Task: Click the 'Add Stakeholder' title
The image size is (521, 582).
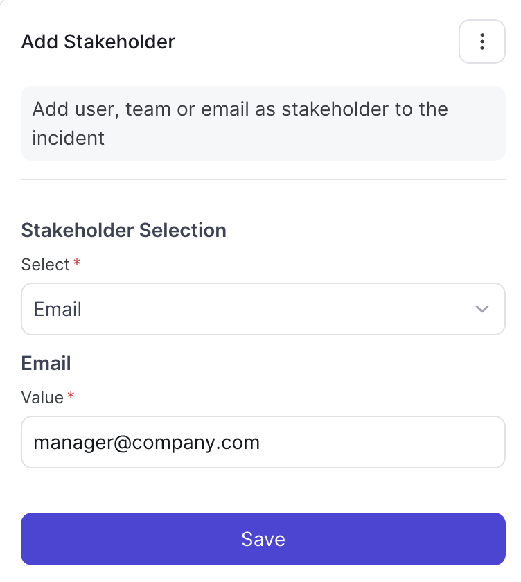Action: pos(98,42)
